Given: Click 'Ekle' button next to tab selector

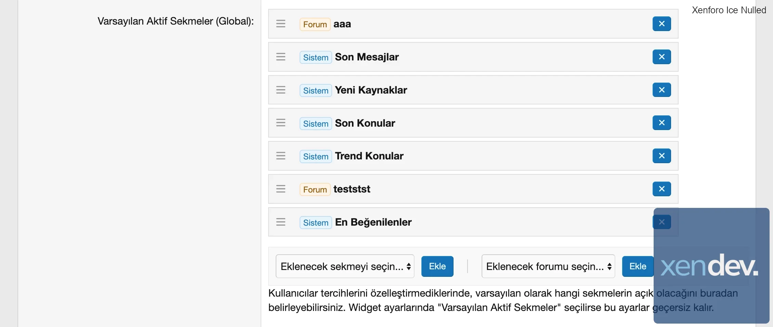Looking at the screenshot, I should tap(437, 266).
